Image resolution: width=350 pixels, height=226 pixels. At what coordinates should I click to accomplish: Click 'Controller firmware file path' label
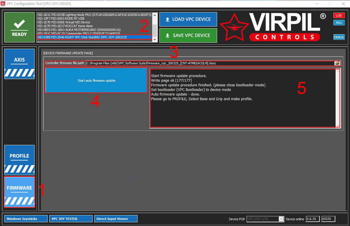click(65, 63)
